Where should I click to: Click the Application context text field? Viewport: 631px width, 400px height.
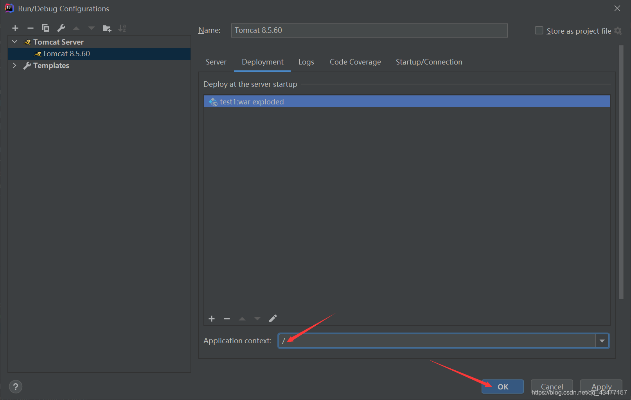tap(437, 341)
